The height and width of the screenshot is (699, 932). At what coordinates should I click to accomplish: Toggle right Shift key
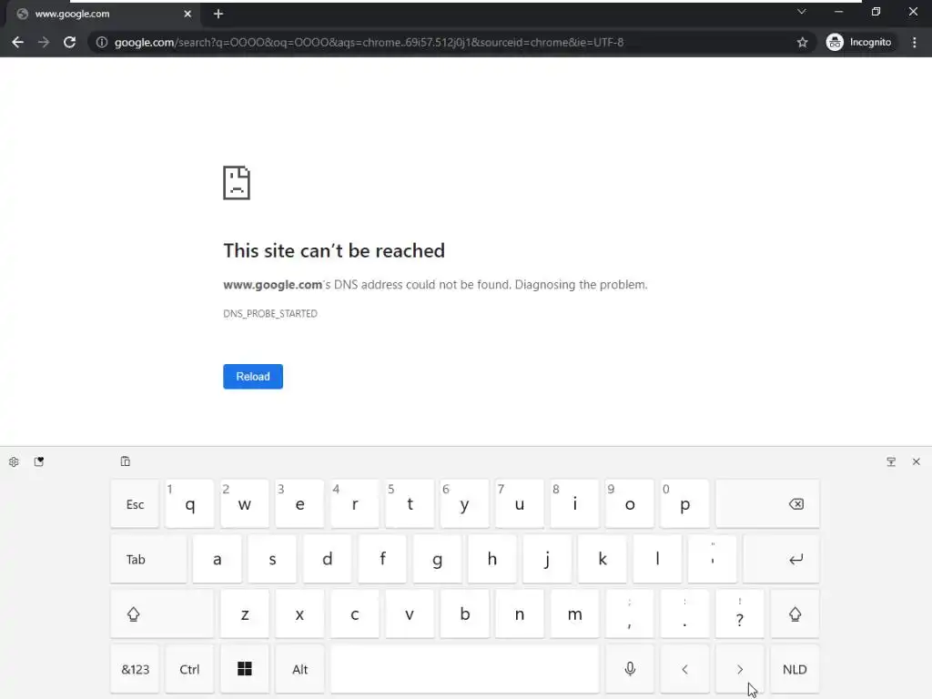pos(795,614)
